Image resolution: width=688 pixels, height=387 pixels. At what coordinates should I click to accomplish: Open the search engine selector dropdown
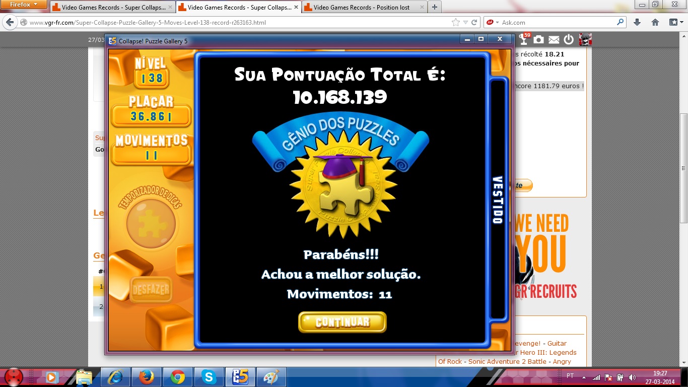click(x=493, y=22)
